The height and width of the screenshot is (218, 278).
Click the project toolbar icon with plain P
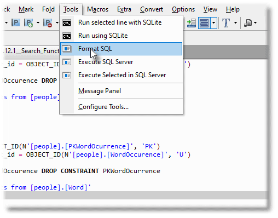(x=16, y=23)
